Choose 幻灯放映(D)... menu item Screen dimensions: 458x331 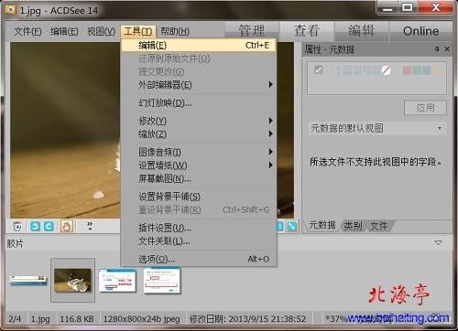tap(199, 103)
